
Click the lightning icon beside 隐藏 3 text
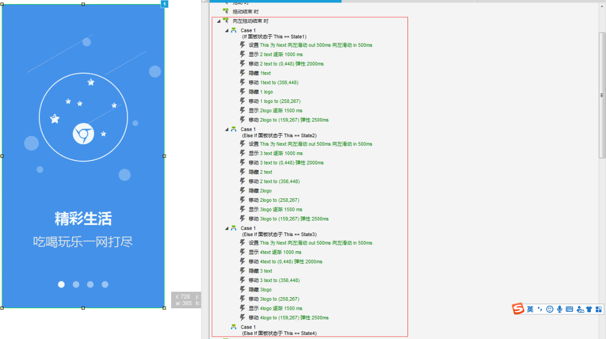pos(242,270)
